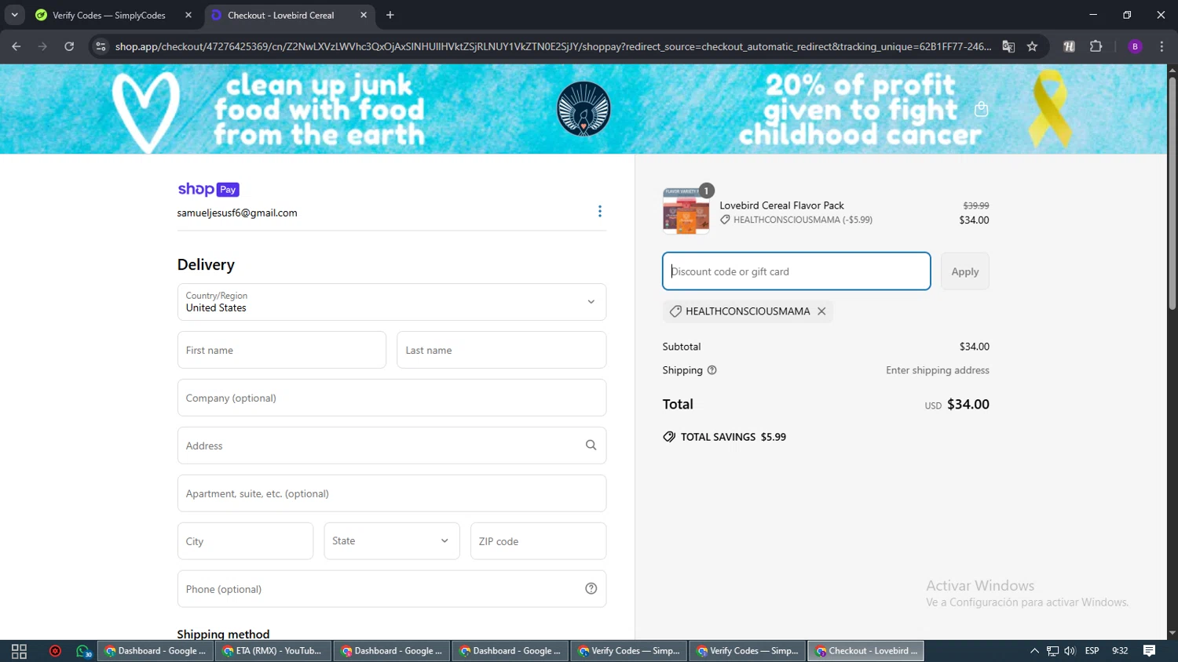The height and width of the screenshot is (662, 1178).
Task: Click the red recording icon in taskbar
Action: click(x=55, y=651)
